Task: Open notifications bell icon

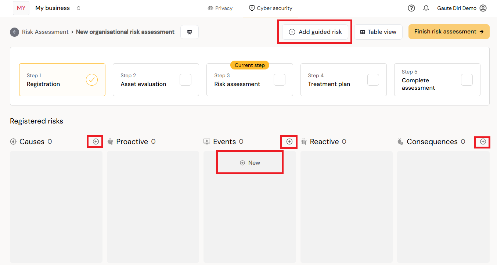Action: (x=426, y=8)
